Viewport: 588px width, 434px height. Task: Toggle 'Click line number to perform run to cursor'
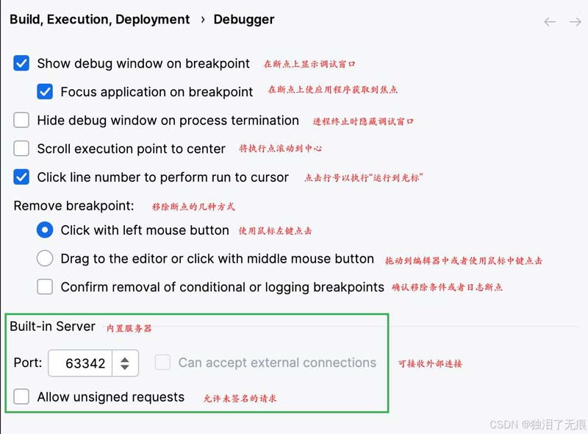click(21, 177)
